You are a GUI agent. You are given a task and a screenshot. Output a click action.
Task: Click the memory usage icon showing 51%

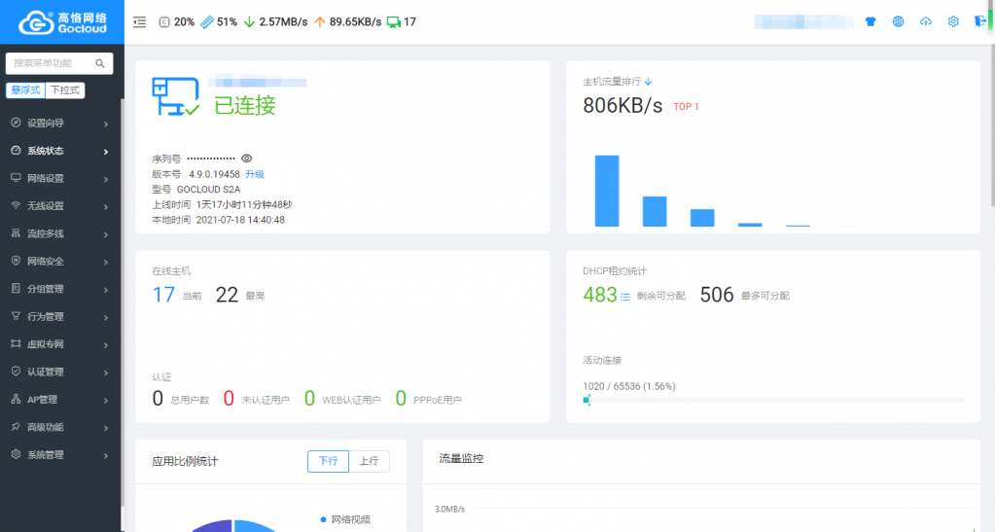coord(207,22)
